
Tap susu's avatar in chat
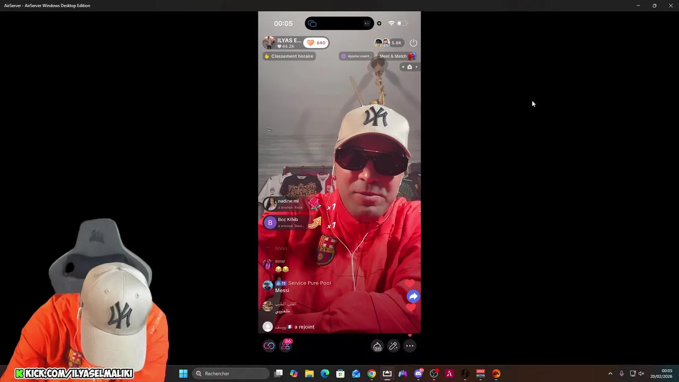pyautogui.click(x=268, y=264)
